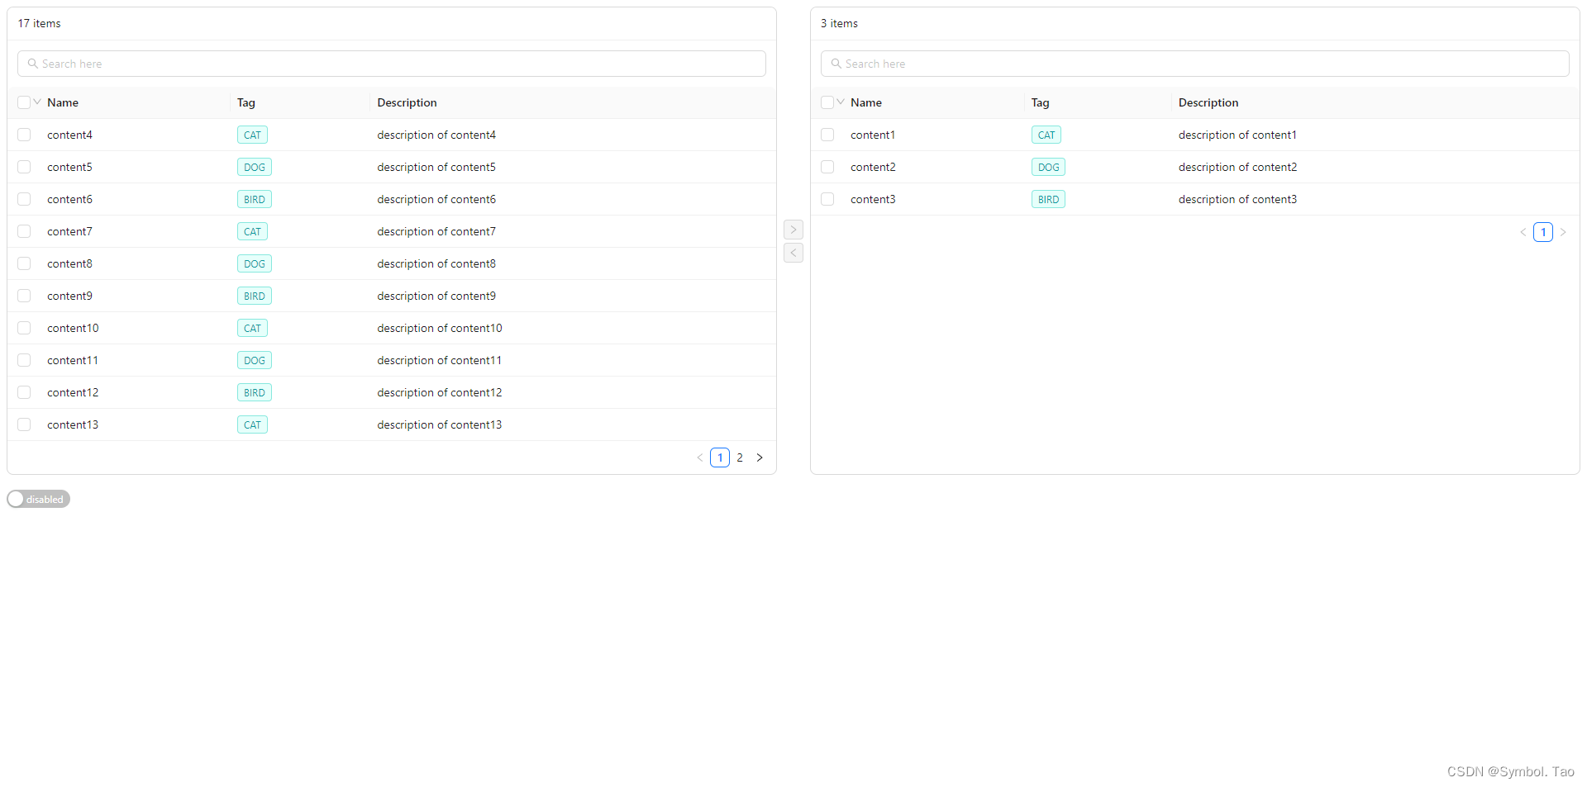1587x787 pixels.
Task: Open page 2 of the left table
Action: 740,458
